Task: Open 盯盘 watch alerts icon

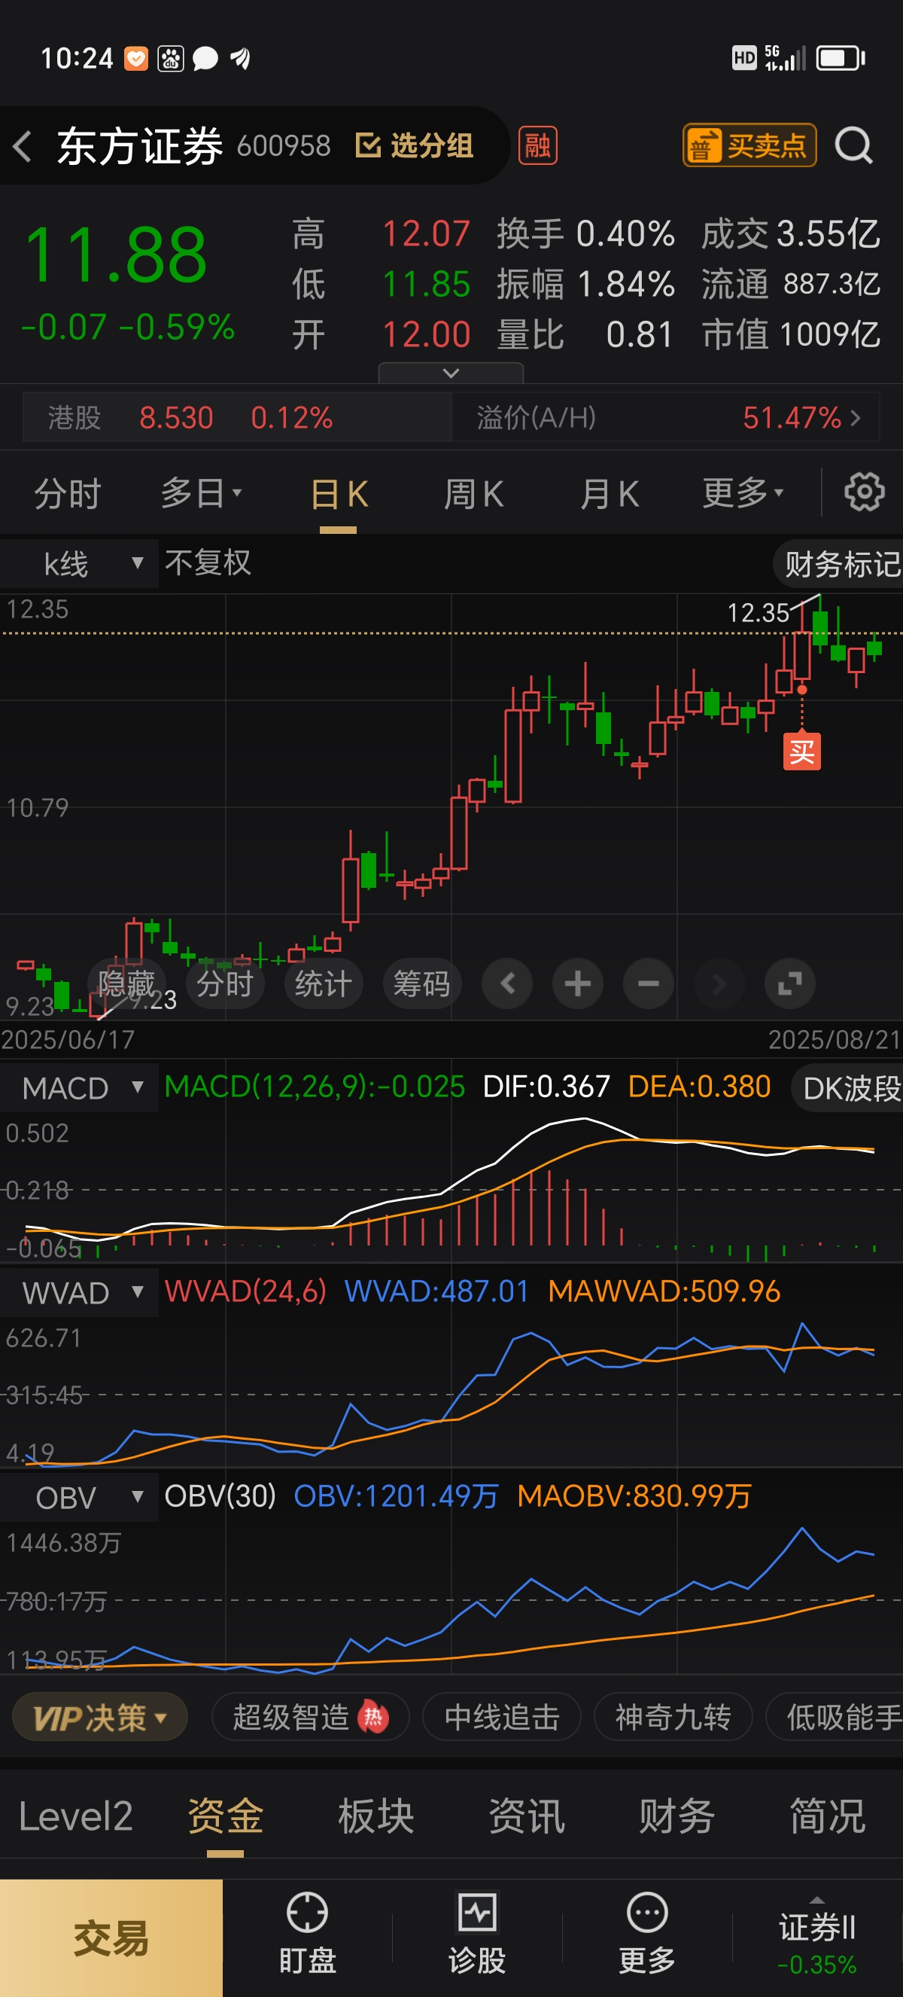Action: click(308, 1934)
